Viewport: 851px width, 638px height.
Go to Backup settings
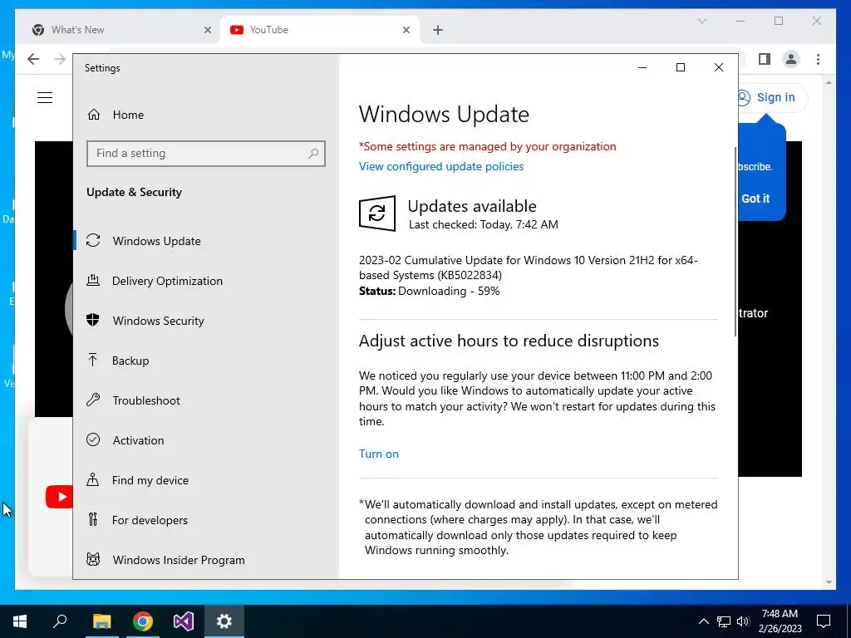[x=130, y=361]
